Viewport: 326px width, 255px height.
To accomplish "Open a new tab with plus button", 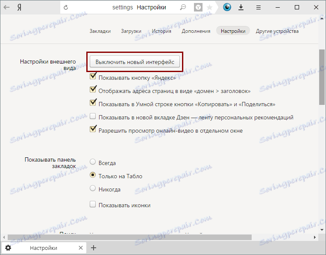I will coord(94,248).
